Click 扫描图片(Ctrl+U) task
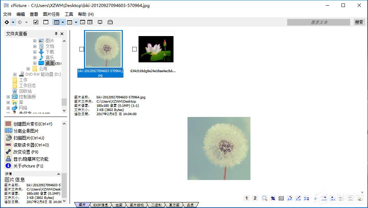Viewport: 368px width, 208px height. coord(29,138)
